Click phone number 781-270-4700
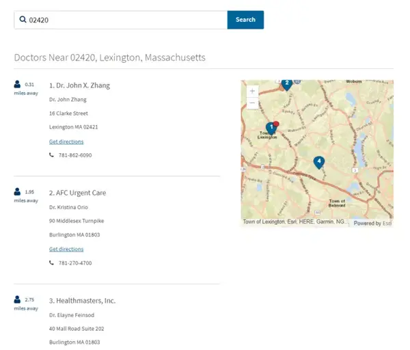 75,263
